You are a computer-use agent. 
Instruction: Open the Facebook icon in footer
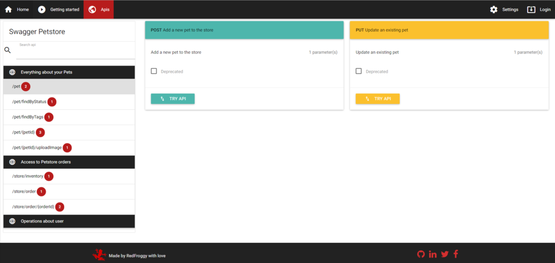click(456, 254)
